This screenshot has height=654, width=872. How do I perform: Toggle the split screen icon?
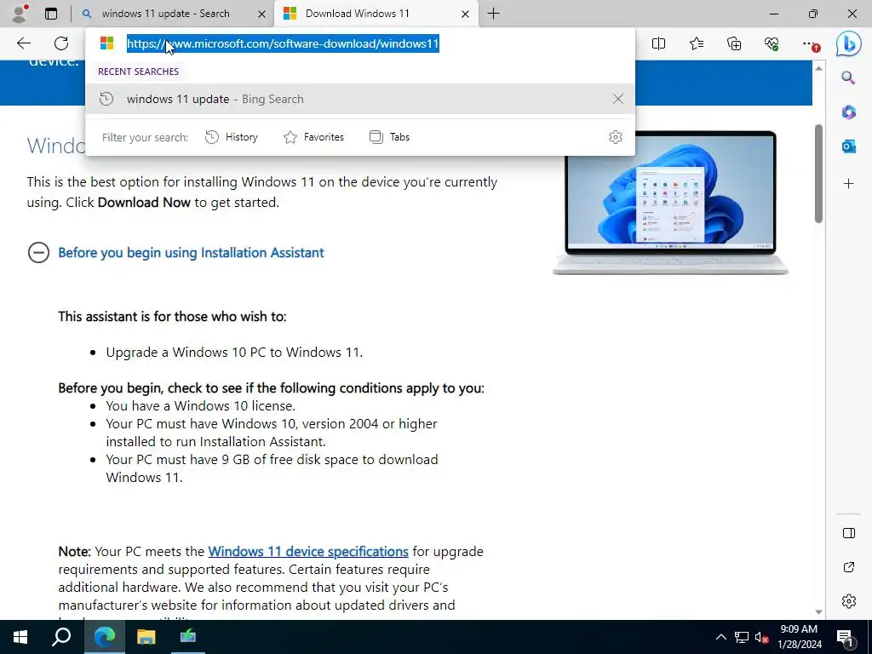(x=658, y=43)
